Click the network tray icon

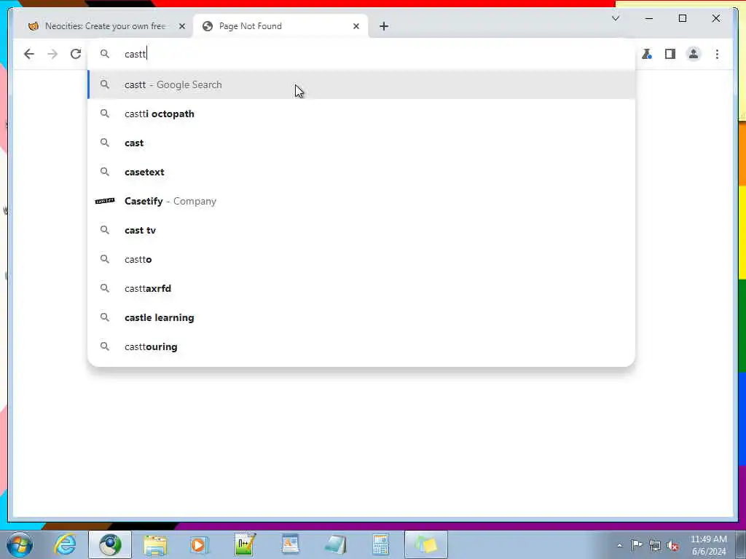point(655,545)
